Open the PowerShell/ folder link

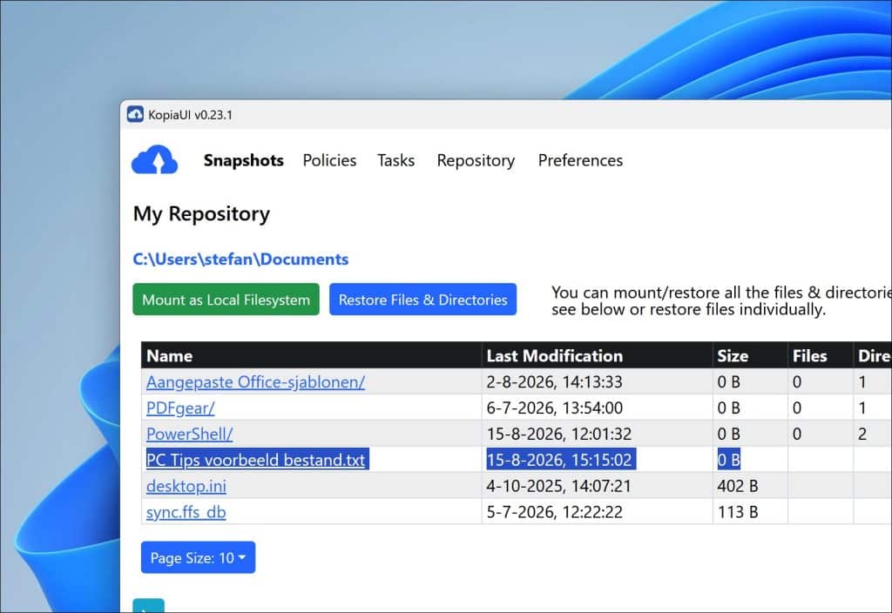(x=189, y=434)
